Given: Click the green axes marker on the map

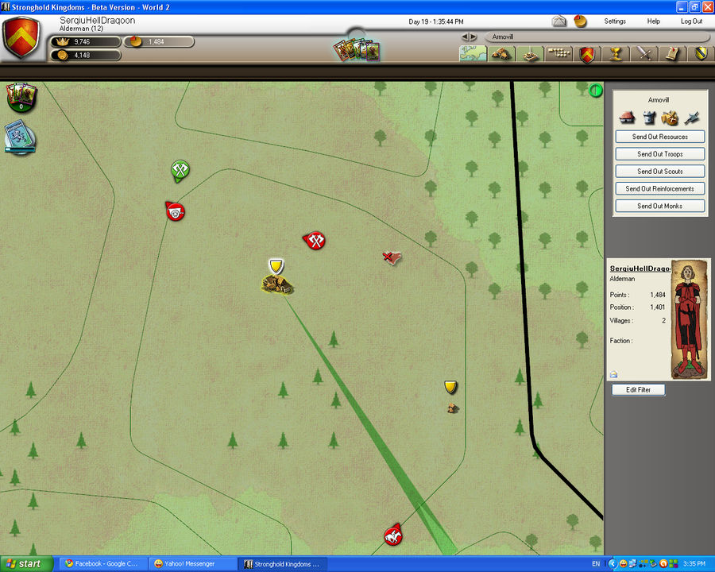Looking at the screenshot, I should (x=180, y=171).
